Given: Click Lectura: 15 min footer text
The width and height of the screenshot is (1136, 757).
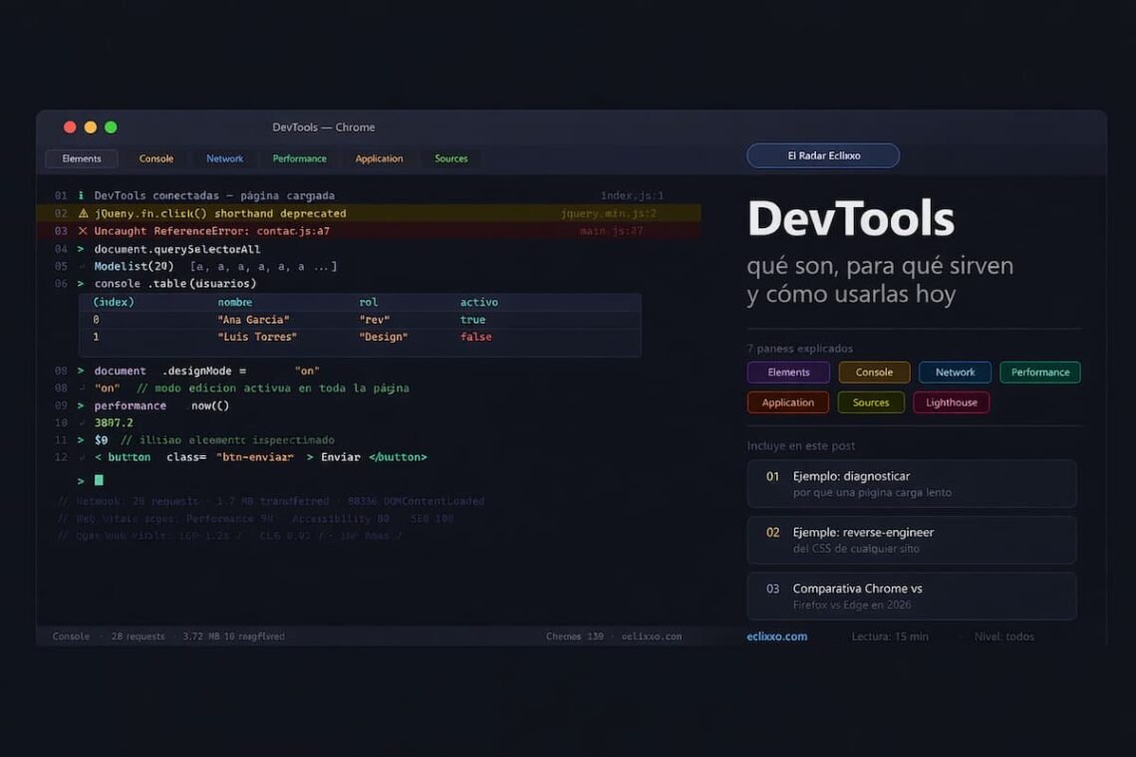Looking at the screenshot, I should (890, 636).
